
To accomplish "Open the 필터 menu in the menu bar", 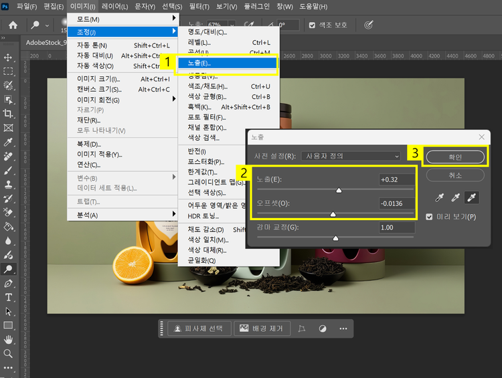I will (x=199, y=7).
